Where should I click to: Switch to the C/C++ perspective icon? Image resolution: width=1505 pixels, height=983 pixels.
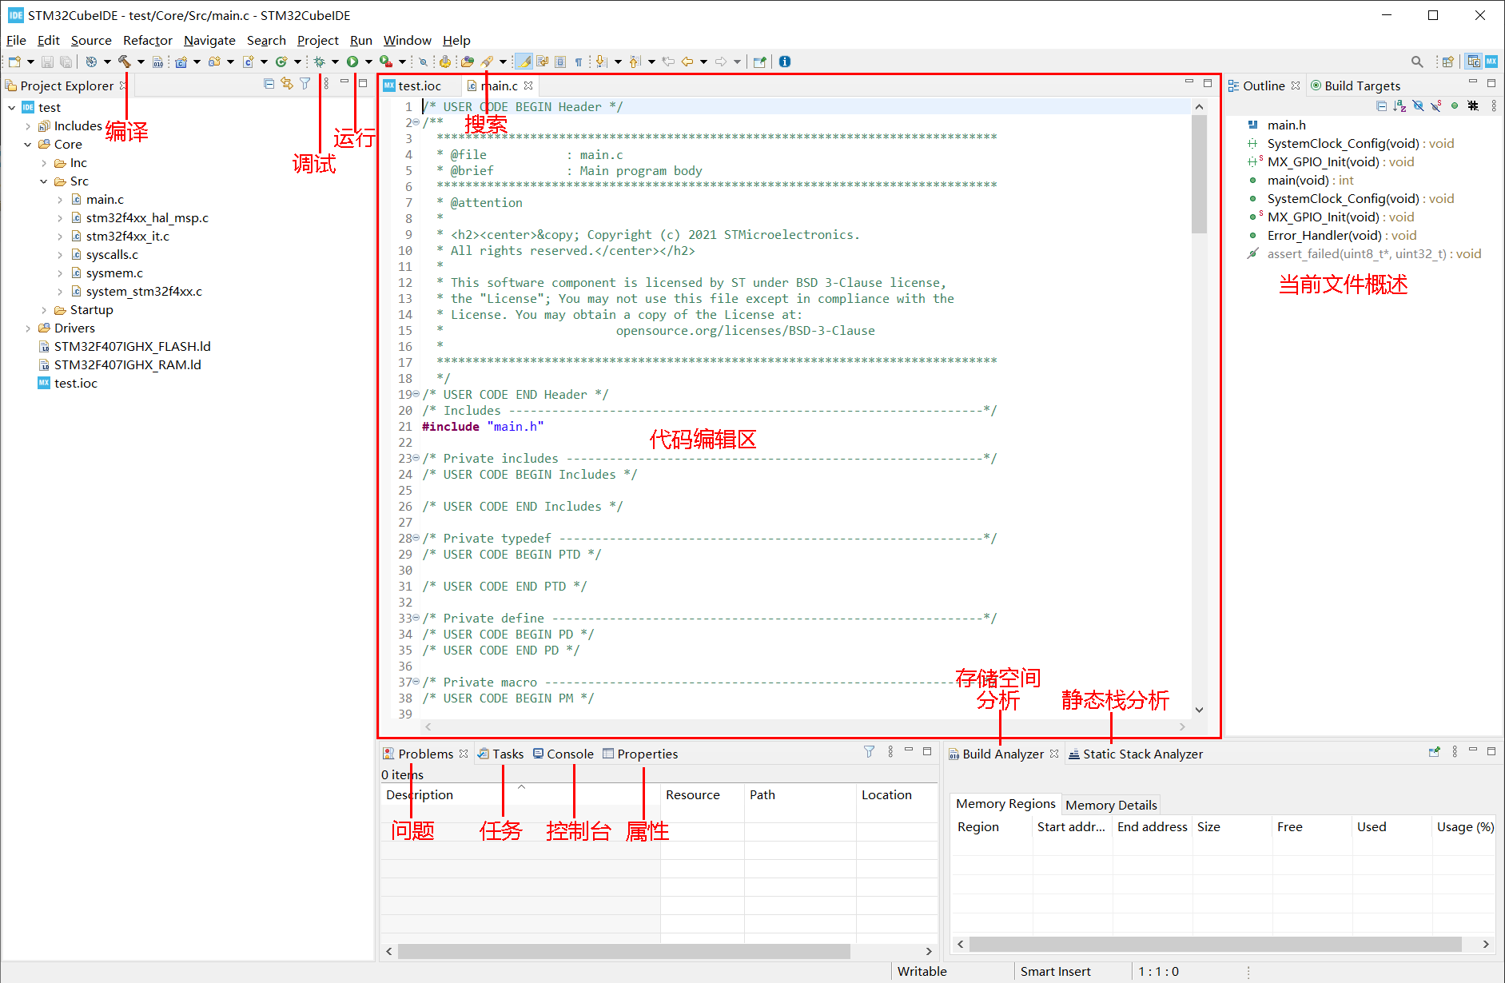1474,62
